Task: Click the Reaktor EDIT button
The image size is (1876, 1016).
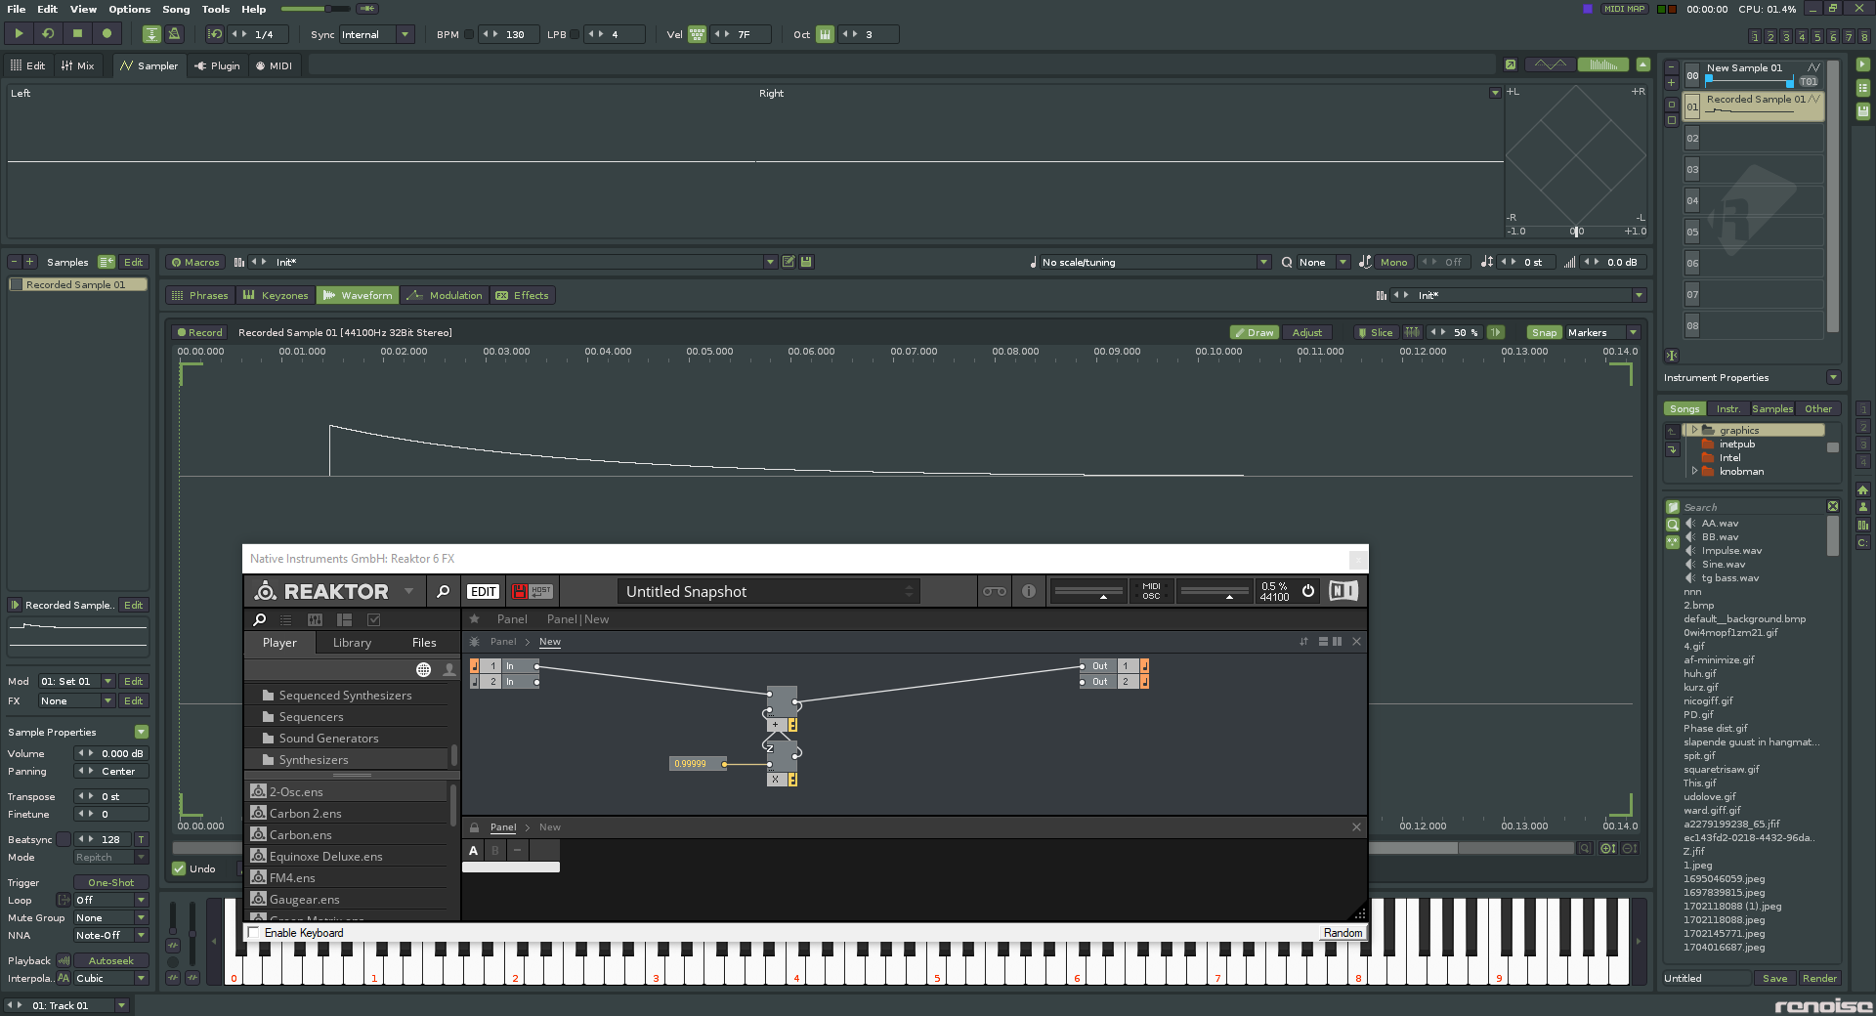Action: point(483,591)
